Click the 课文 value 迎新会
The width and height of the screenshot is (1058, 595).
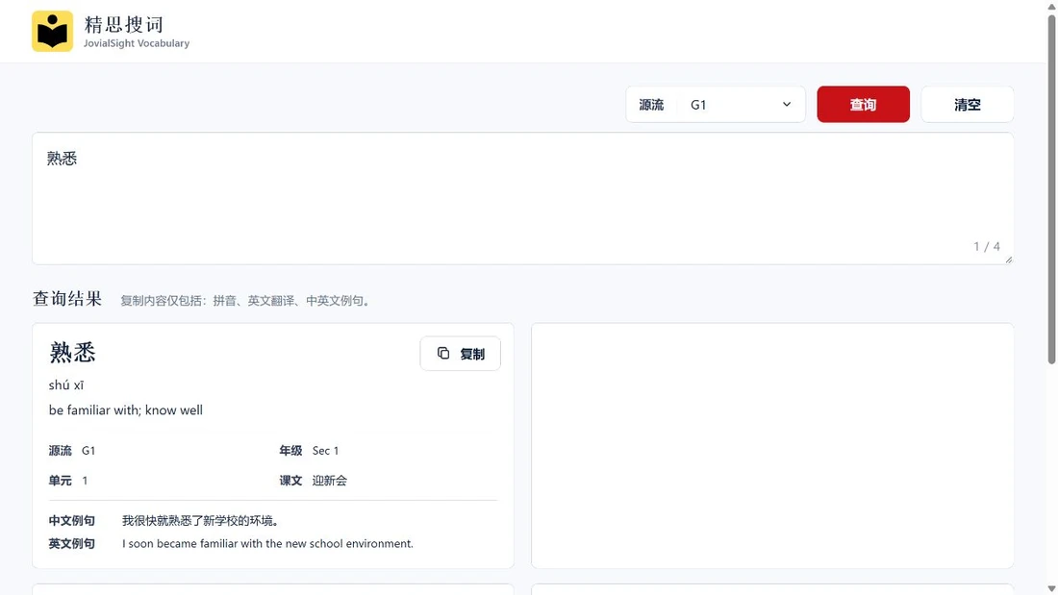point(329,481)
